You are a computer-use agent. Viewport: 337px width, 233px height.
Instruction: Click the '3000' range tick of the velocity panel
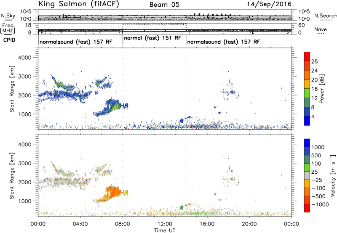point(24,163)
